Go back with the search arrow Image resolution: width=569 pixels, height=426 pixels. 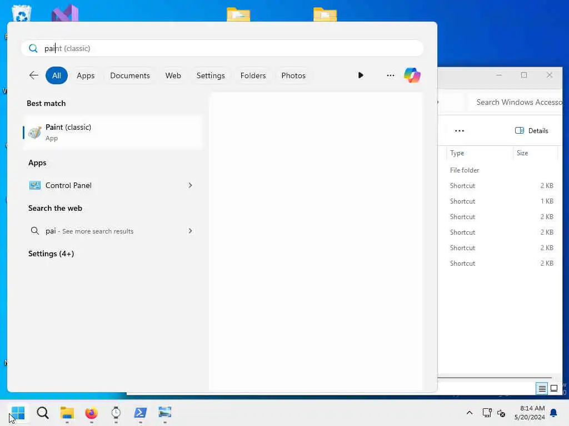34,75
